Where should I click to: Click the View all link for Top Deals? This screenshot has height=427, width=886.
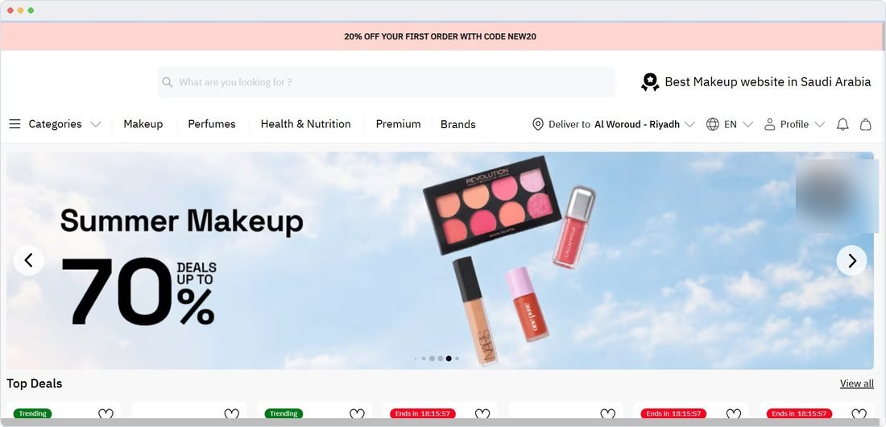point(857,383)
